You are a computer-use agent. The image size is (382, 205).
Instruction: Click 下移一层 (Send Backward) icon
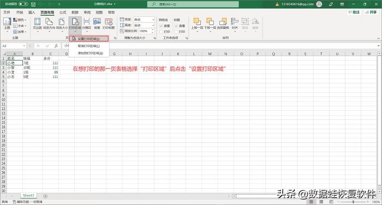[210, 21]
